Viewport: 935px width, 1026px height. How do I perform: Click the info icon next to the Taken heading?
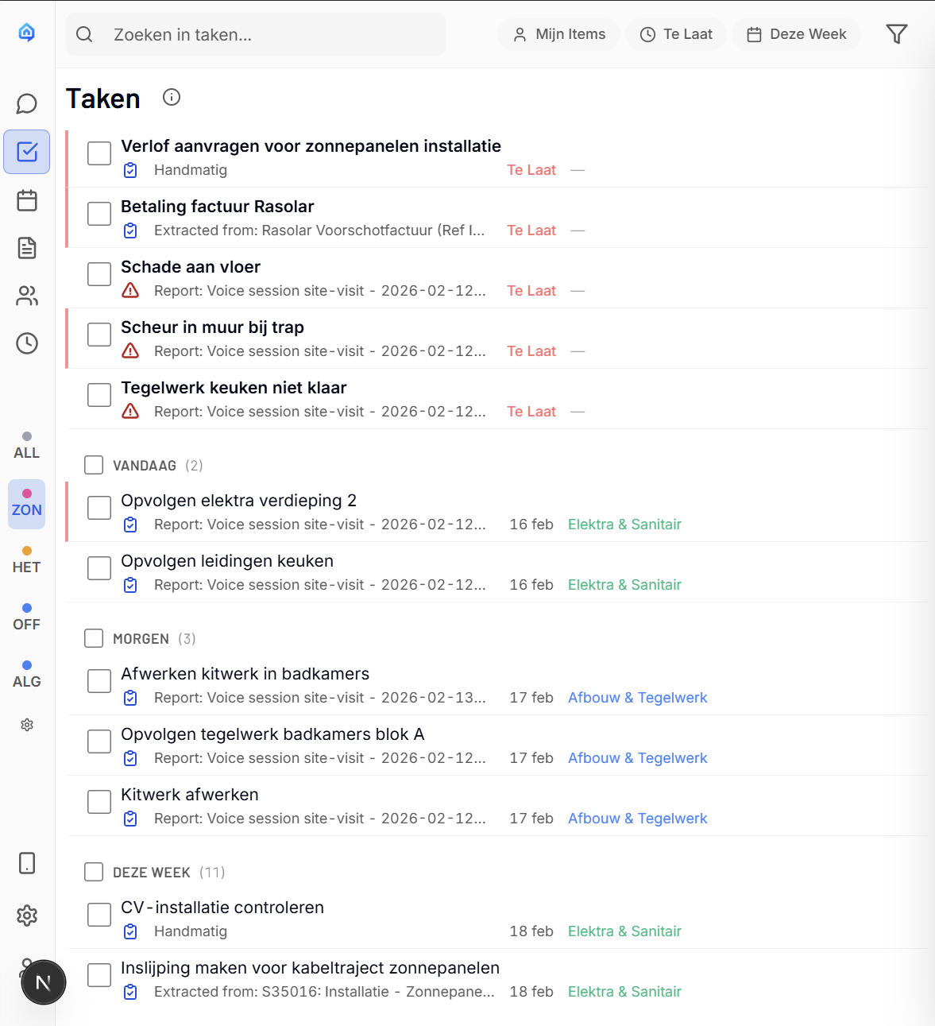171,98
